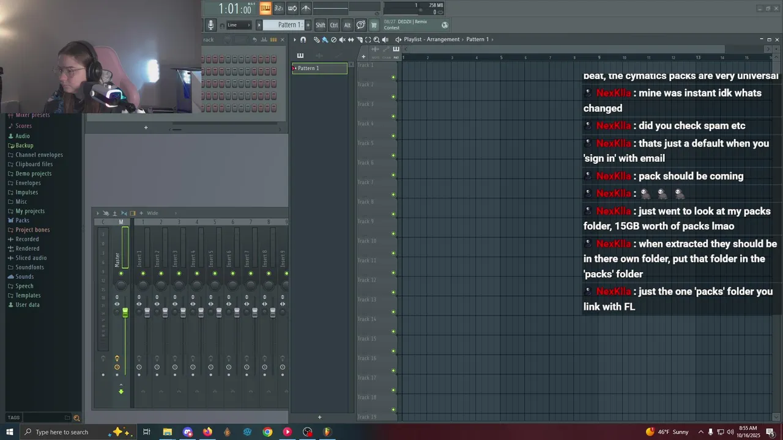Select the Playlist slip tool
Viewport: 783px width, 440px height.
[x=351, y=40]
